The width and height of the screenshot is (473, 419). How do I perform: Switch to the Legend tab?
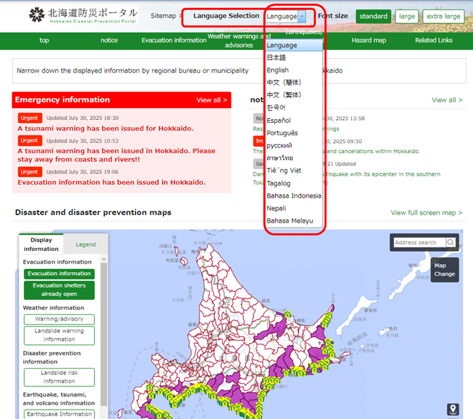85,244
